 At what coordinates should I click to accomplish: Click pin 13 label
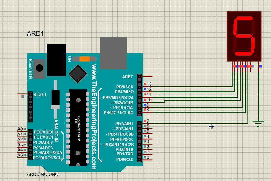(149, 84)
